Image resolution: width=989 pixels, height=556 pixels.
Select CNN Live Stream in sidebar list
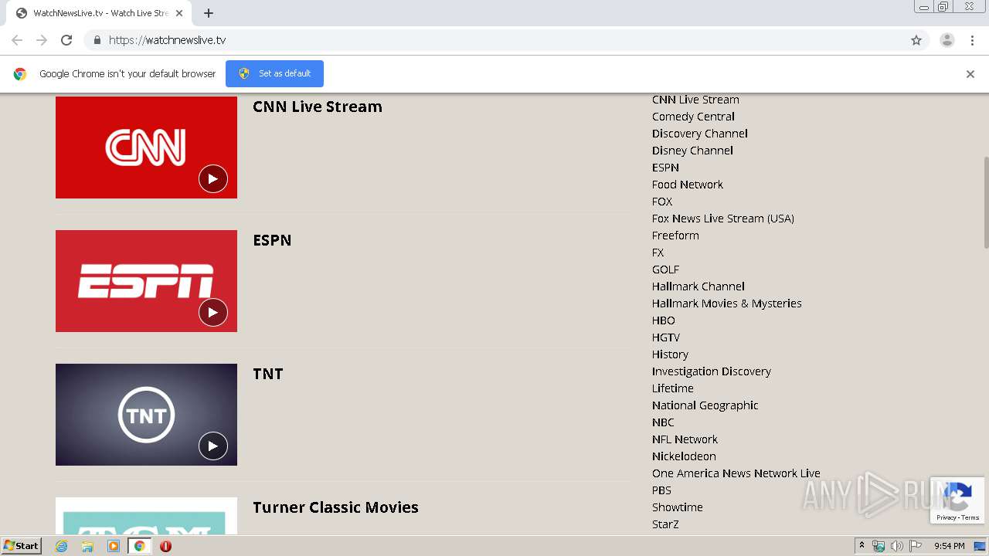click(x=695, y=100)
